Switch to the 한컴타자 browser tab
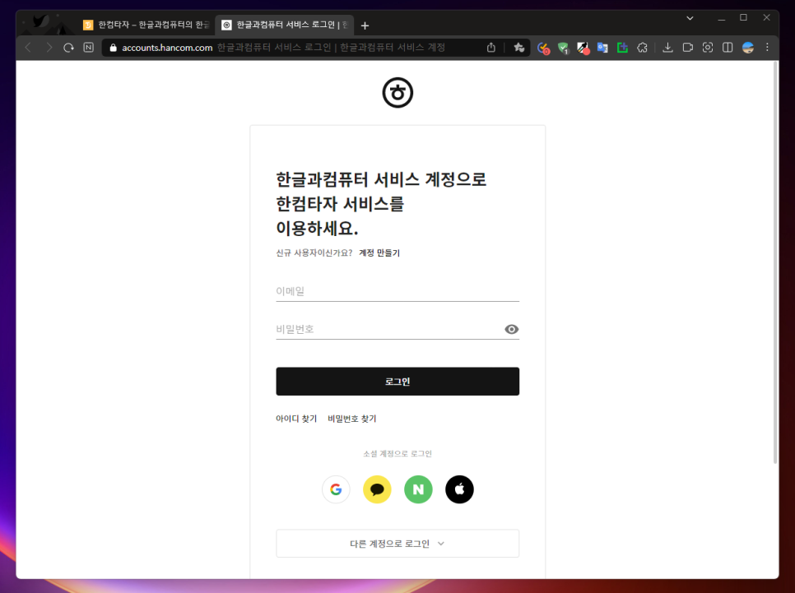The height and width of the screenshot is (593, 795). (x=146, y=25)
